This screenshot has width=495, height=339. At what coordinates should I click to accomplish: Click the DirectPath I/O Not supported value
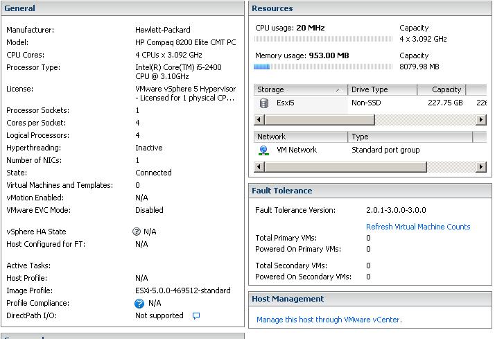159,315
